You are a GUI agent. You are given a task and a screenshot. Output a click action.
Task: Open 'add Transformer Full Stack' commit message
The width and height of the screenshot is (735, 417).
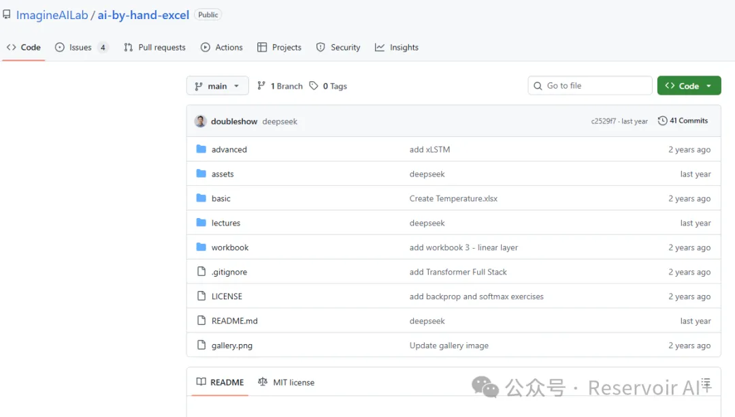coord(458,272)
